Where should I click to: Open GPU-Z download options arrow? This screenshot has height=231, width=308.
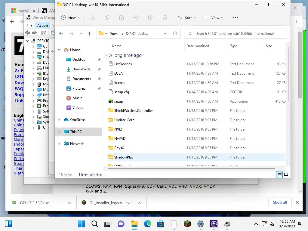pyautogui.click(x=69, y=203)
